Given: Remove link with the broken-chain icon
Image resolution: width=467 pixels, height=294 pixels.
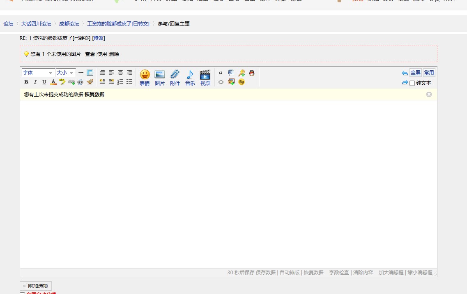Looking at the screenshot, I should (x=81, y=82).
